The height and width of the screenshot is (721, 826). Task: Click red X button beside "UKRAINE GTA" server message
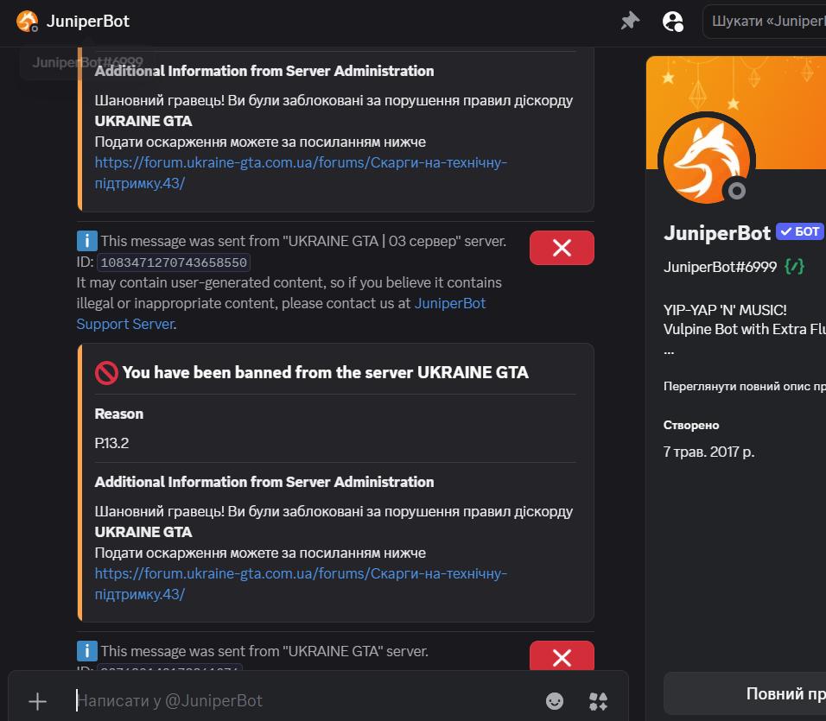pyautogui.click(x=562, y=655)
